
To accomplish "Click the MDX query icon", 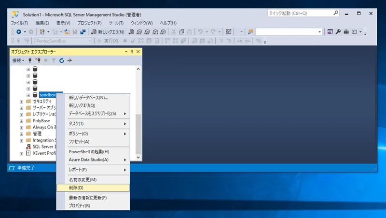I will pos(139,32).
